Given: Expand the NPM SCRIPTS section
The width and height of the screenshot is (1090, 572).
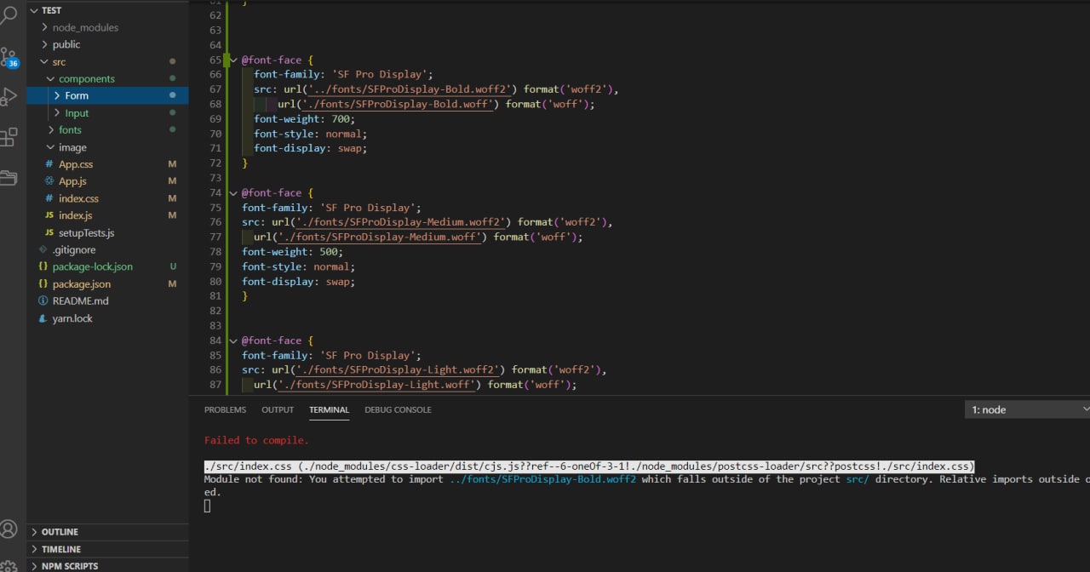Looking at the screenshot, I should click(x=70, y=566).
